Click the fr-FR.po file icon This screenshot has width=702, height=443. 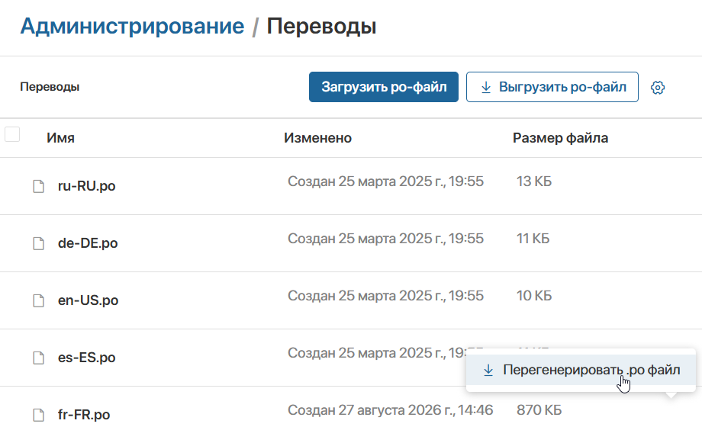(x=38, y=416)
